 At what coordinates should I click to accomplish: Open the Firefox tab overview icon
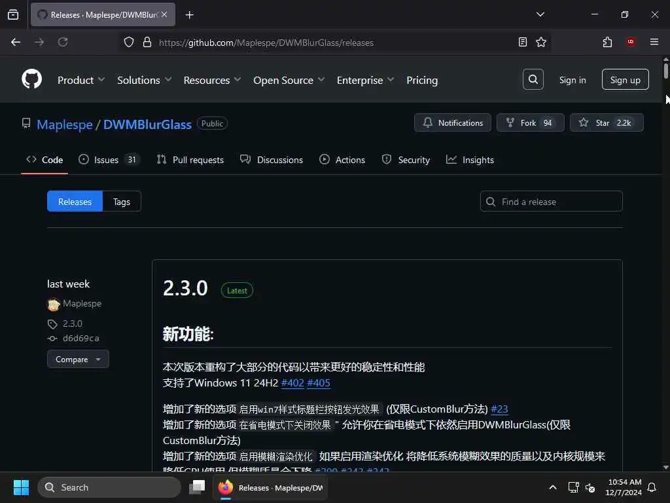(x=13, y=14)
